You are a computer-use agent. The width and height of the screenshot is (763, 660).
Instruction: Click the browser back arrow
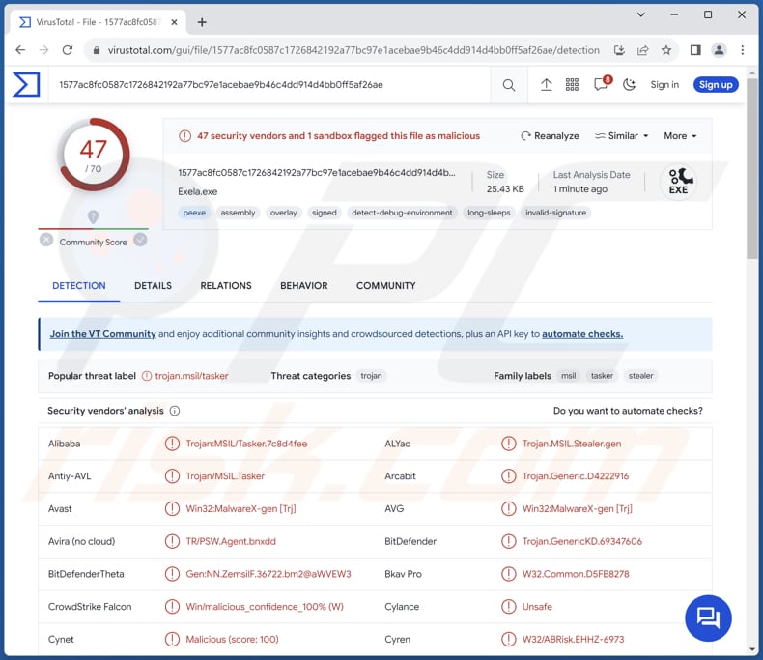pos(20,50)
